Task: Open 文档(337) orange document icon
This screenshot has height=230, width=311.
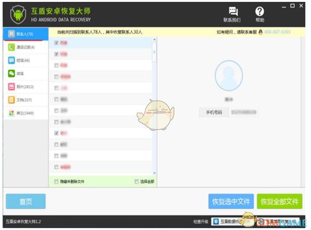Action: (x=11, y=100)
